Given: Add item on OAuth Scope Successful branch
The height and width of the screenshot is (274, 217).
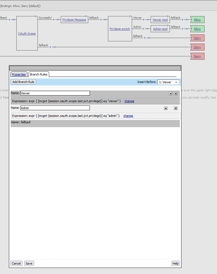Looking at the screenshot, I should click(54, 20).
